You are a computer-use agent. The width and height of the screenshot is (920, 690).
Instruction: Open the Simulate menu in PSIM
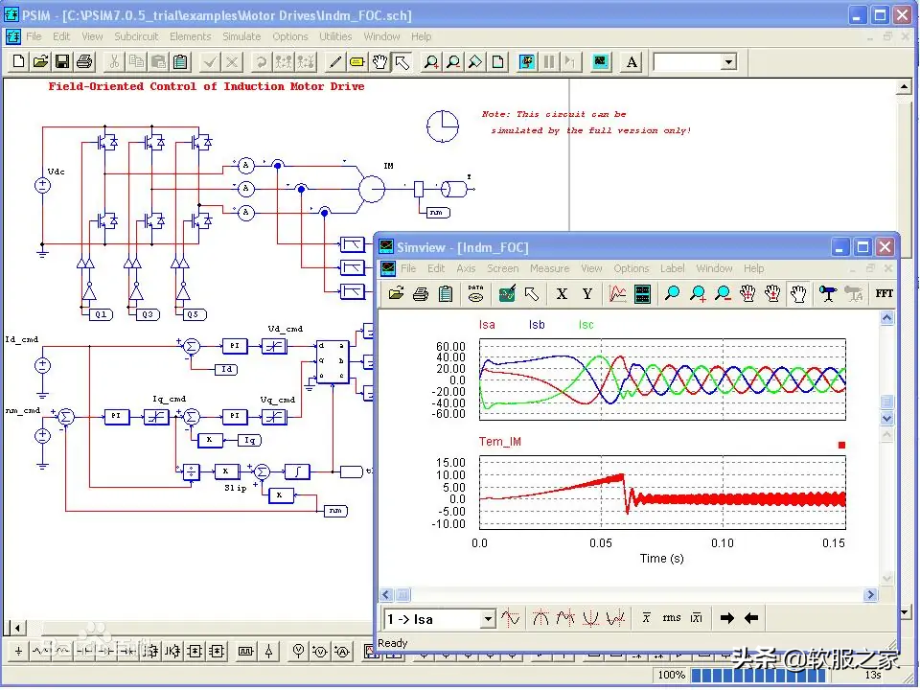coord(241,36)
